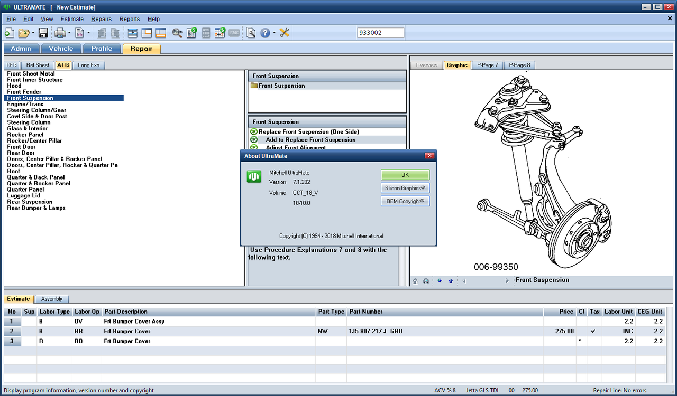Click the estimate list dollar icon
Viewport: 677px width, 396px height.
pyautogui.click(x=191, y=33)
